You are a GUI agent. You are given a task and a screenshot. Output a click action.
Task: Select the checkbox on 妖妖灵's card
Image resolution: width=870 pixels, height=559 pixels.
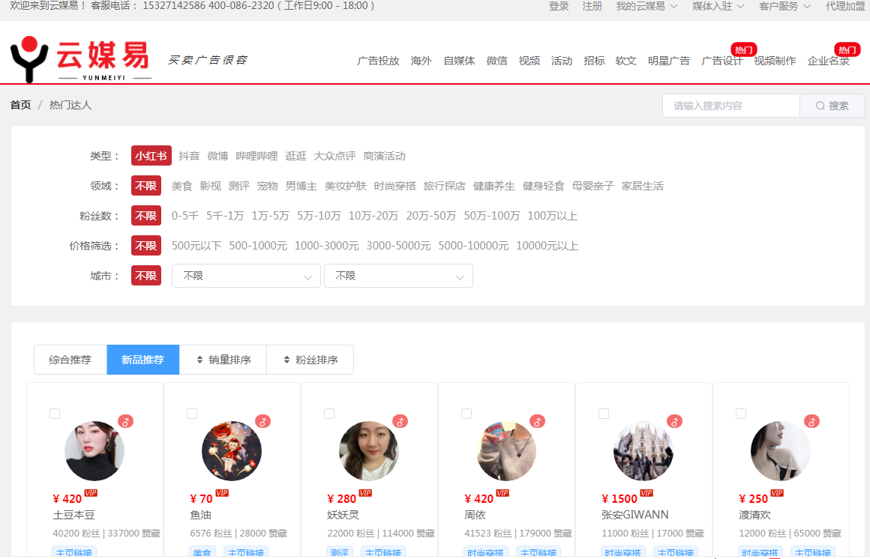click(328, 413)
